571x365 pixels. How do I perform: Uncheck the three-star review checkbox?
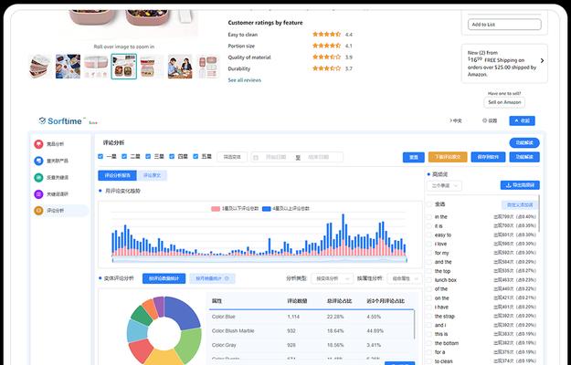(148, 156)
